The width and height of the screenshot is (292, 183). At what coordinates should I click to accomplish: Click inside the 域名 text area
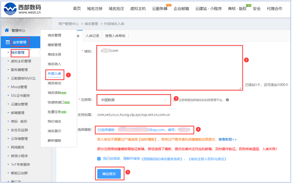(169, 69)
